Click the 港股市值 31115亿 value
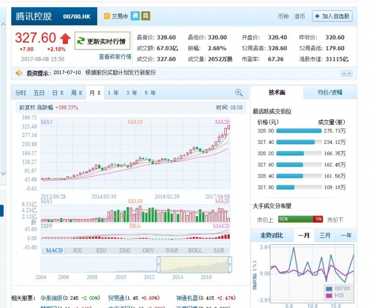This screenshot has height=308, width=370. coord(337,59)
